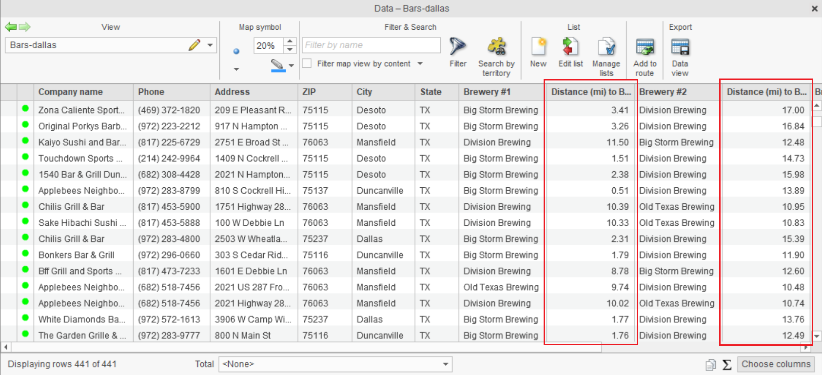Viewport: 822px width, 375px height.
Task: Sort by the State column header
Action: click(x=437, y=92)
